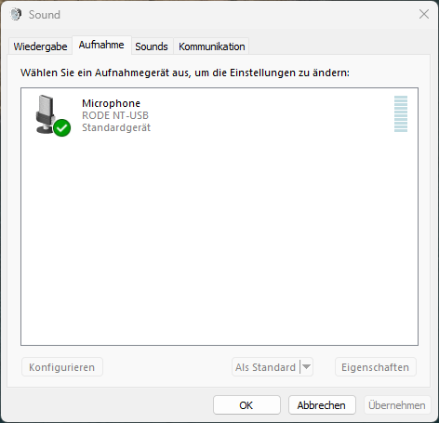Click the Standardgerät status label

[116, 127]
